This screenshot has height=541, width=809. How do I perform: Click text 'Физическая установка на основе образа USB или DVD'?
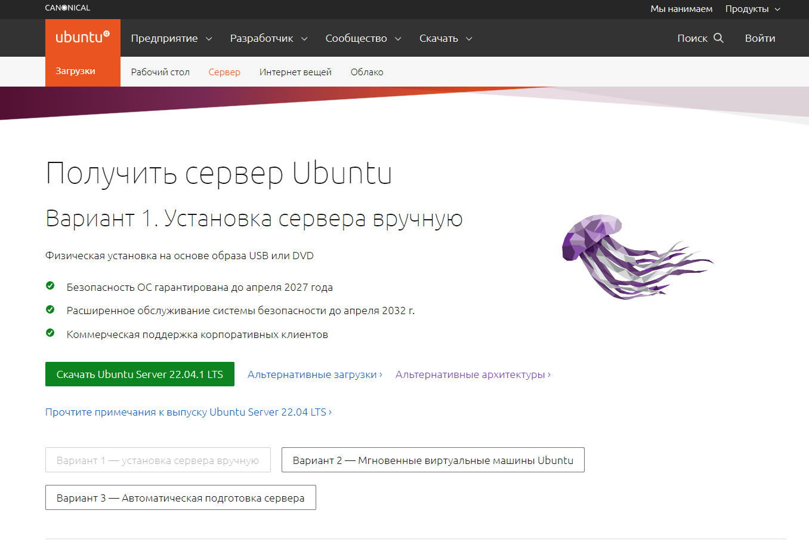pos(180,256)
